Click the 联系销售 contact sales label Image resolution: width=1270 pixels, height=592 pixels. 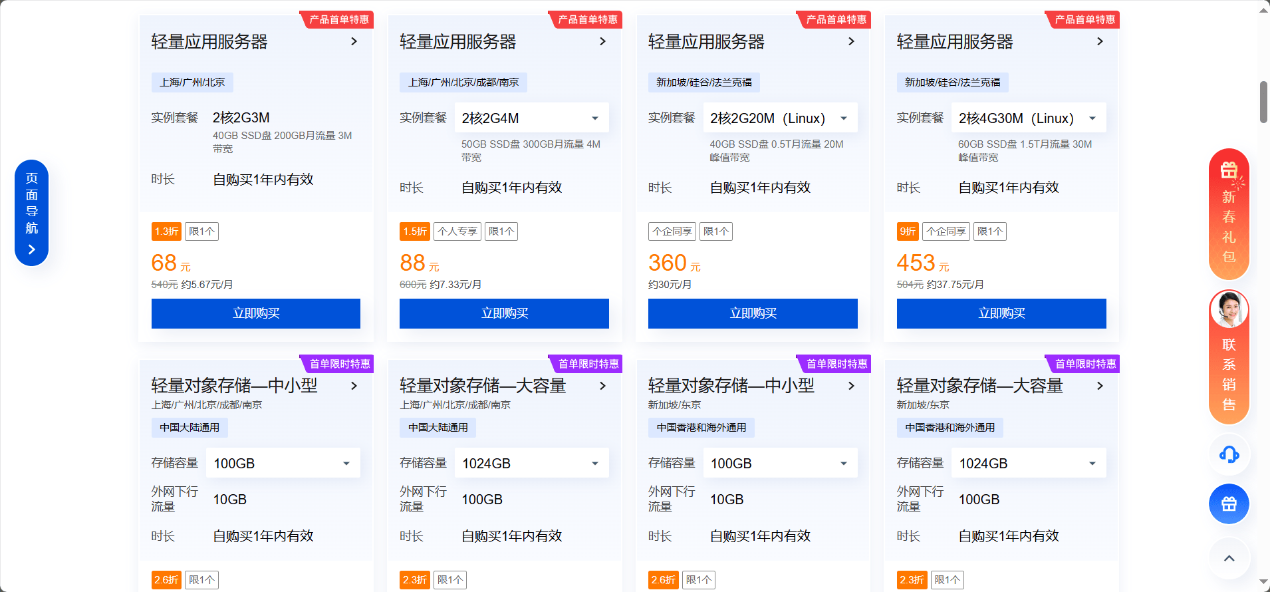click(x=1229, y=374)
